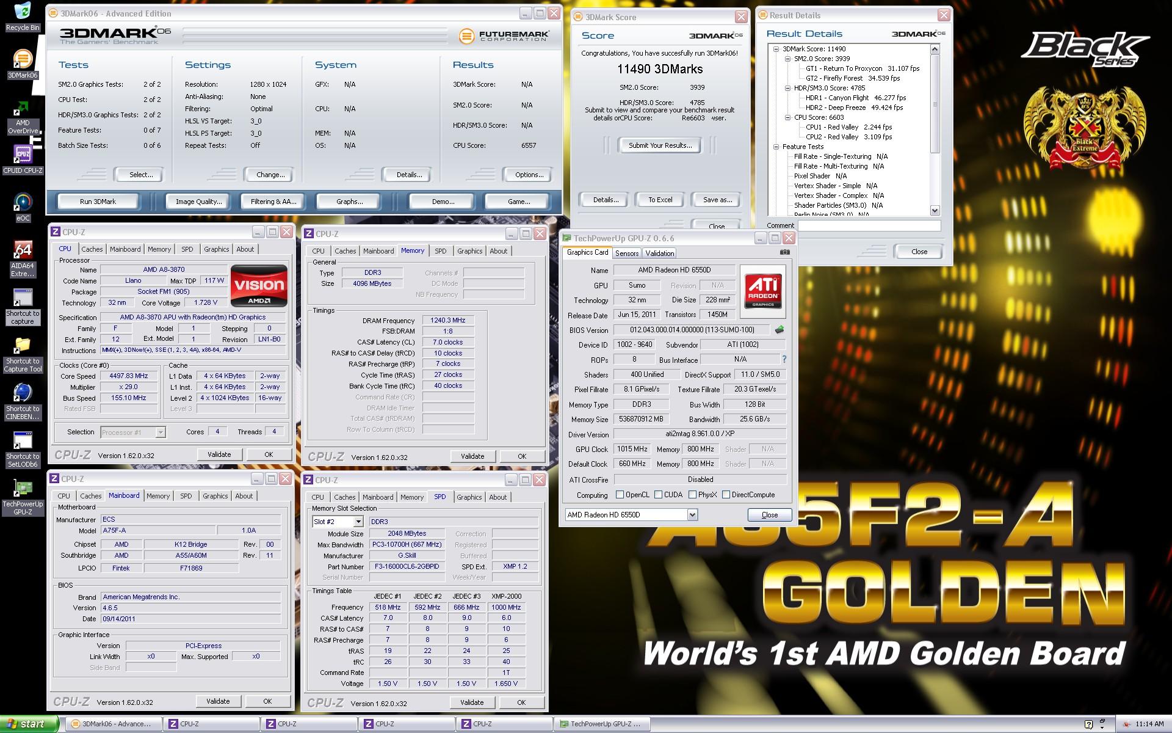This screenshot has height=733, width=1172.
Task: Toggle the DirectCompute checkbox in GPU-Z
Action: pos(726,495)
